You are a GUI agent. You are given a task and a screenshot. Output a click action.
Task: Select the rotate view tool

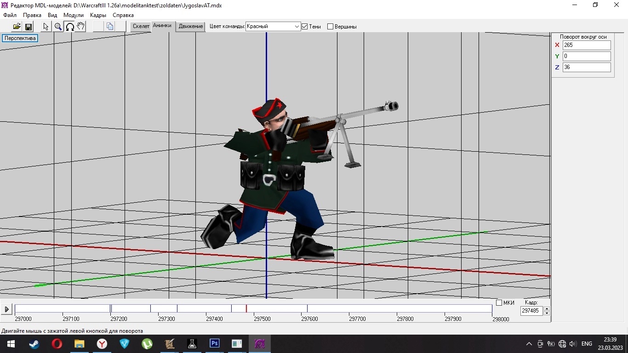click(x=70, y=27)
